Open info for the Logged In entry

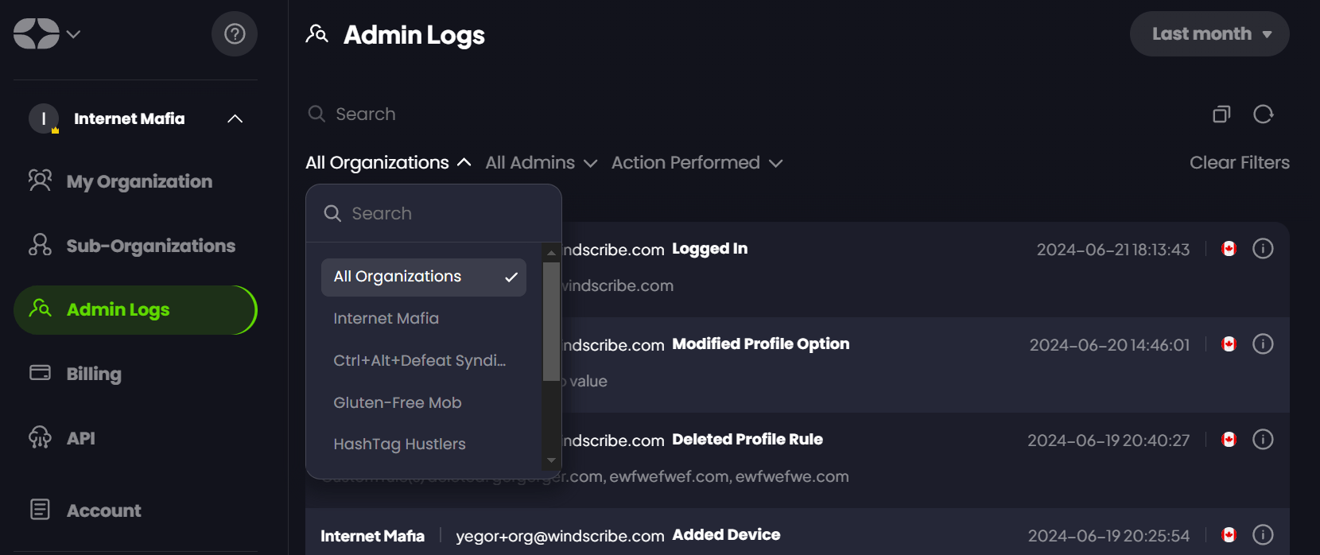click(x=1263, y=249)
